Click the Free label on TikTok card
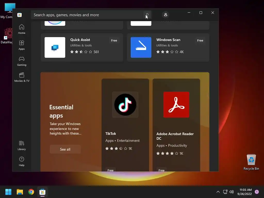The image size is (264, 198). click(110, 170)
